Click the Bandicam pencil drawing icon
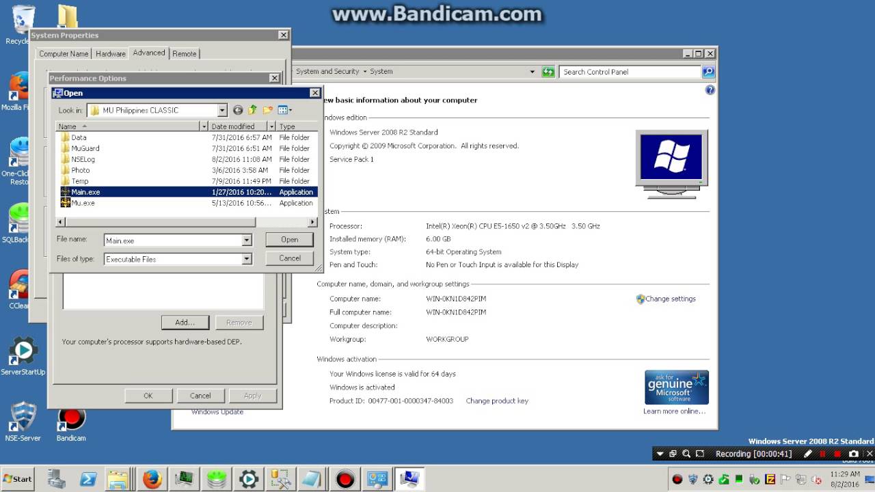The image size is (875, 492). (807, 454)
